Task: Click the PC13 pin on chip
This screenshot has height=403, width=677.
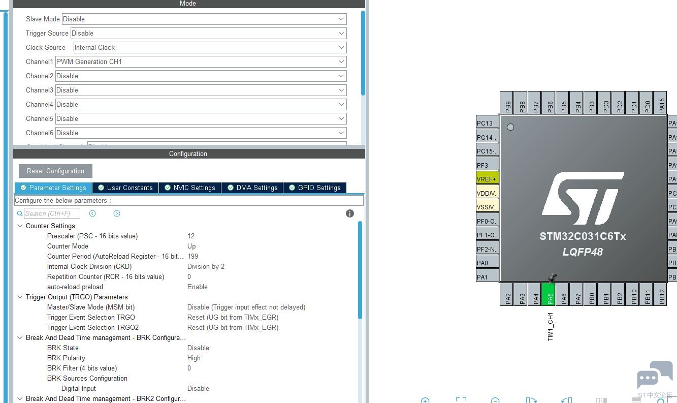Action: [x=488, y=123]
